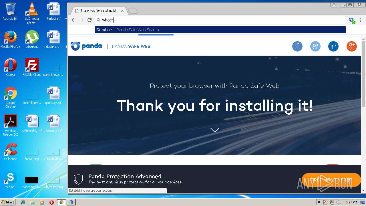Open FileZilla Client shortcut
The image size is (366, 206).
point(31,68)
